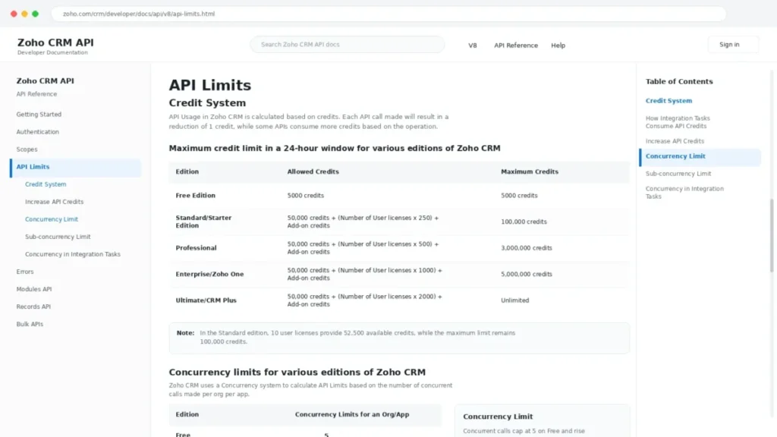This screenshot has height=437, width=777.
Task: Click the Table of Contents heading
Action: click(679, 82)
